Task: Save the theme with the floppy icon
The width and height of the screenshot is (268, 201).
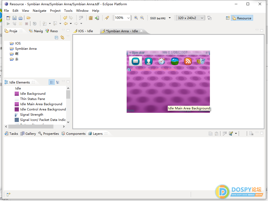Action: pos(14,18)
